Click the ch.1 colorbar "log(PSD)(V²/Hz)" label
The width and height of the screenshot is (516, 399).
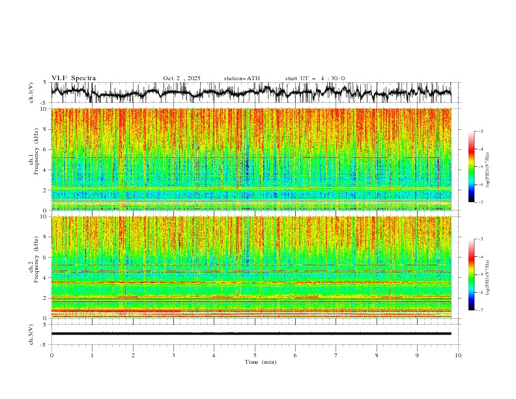488,170
